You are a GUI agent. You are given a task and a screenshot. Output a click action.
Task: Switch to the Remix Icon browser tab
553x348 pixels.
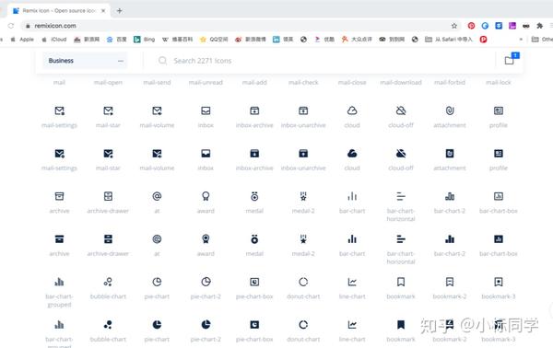click(59, 10)
